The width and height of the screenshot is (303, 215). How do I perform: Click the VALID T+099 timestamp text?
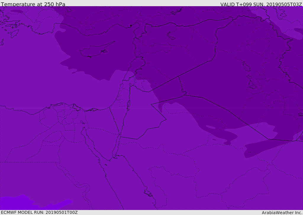tap(261, 4)
